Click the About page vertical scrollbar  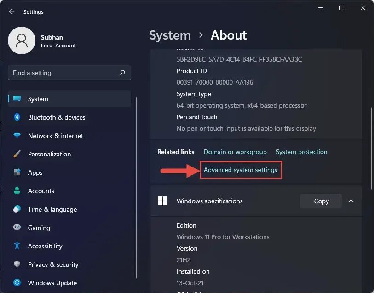point(372,148)
